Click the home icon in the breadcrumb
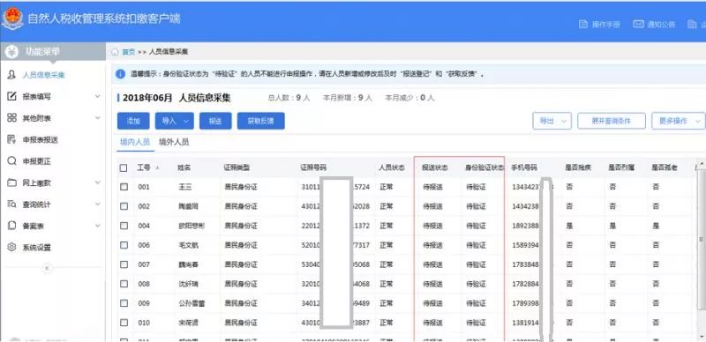The image size is (706, 342). [115, 52]
